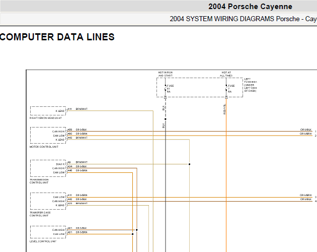Screen dimensions: 317x252
Task: Click ORG/BLK label at right edge, line 1
Action: (306, 130)
